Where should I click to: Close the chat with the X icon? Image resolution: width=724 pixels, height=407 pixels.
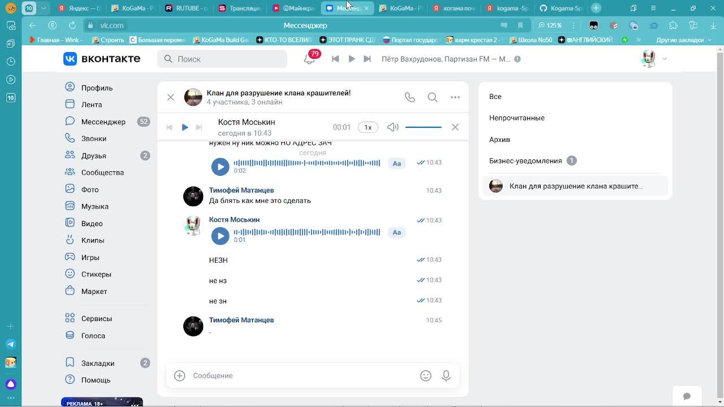coord(170,97)
